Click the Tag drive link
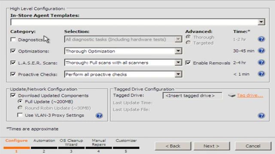The height and width of the screenshot is (154, 275). click(x=250, y=95)
